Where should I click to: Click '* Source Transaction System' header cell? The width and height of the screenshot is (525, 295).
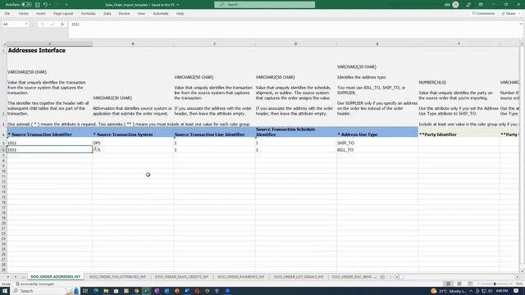pos(133,132)
